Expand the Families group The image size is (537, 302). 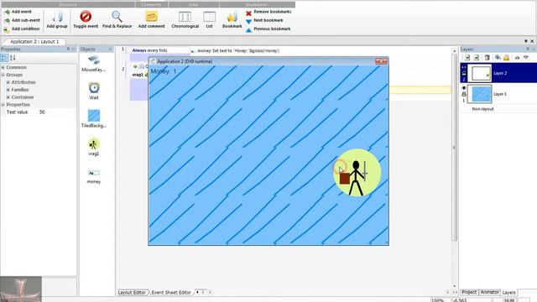tap(8, 90)
